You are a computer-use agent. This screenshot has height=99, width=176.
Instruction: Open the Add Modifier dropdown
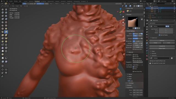point(162,23)
